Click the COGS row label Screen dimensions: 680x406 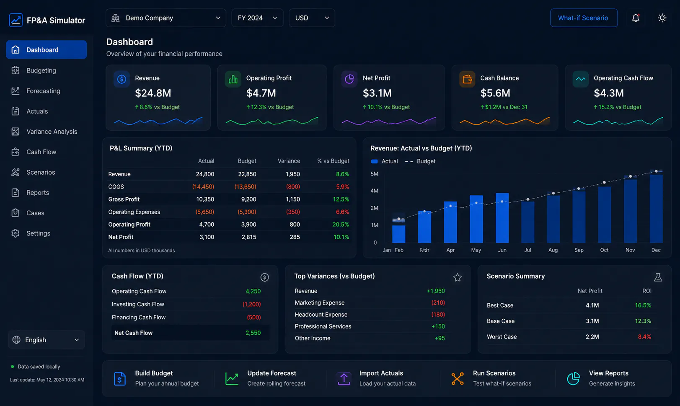116,187
